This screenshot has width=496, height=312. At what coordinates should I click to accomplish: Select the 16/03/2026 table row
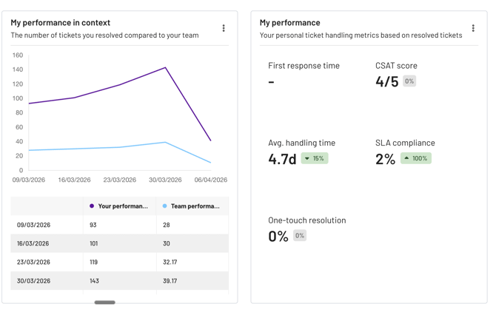tap(120, 243)
